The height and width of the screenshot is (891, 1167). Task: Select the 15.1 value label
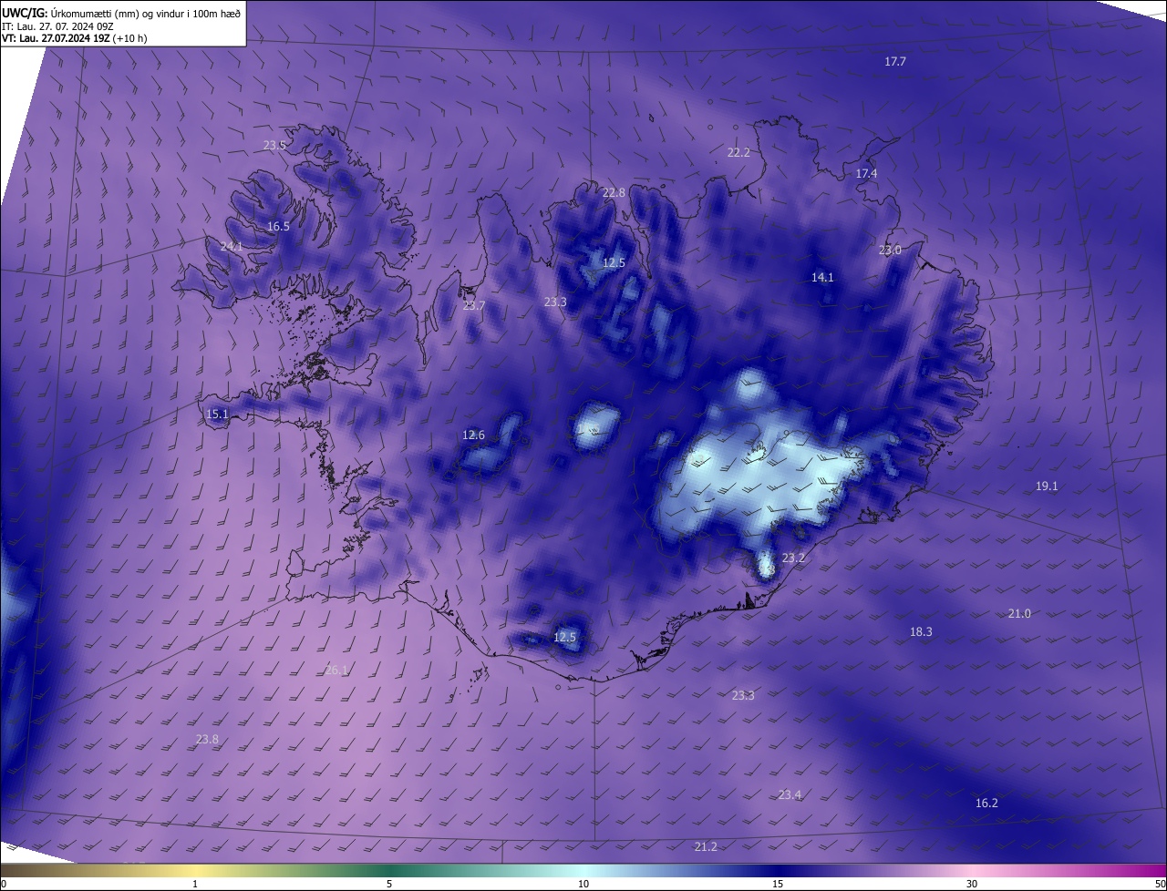click(x=217, y=415)
